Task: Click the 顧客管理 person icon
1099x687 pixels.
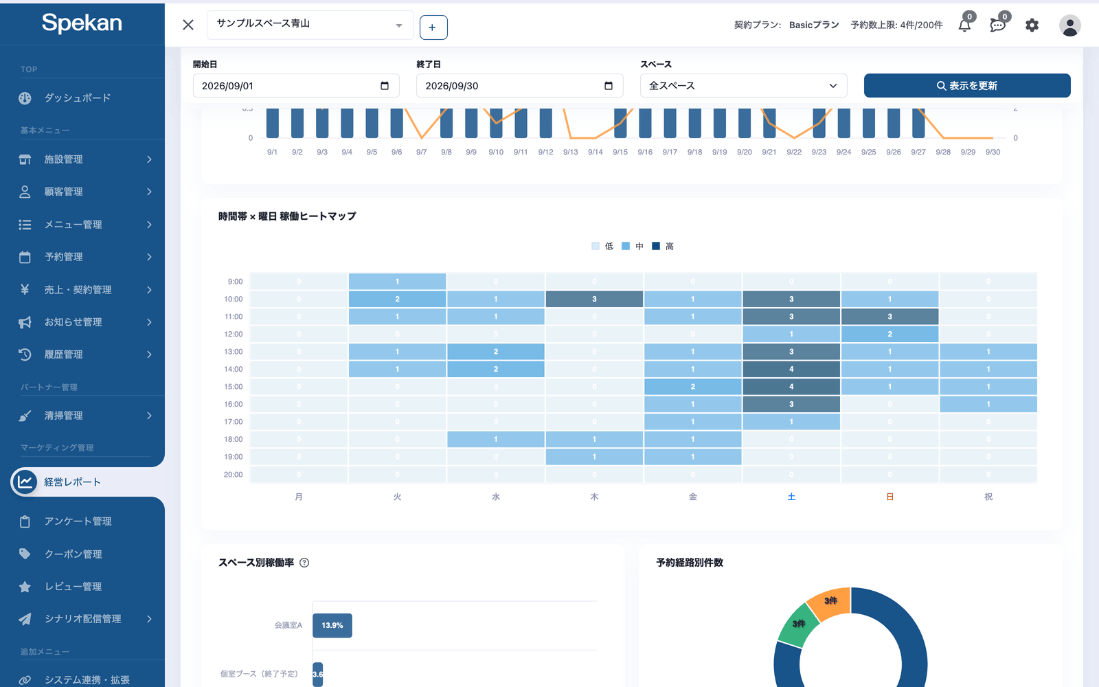Action: pyautogui.click(x=25, y=192)
